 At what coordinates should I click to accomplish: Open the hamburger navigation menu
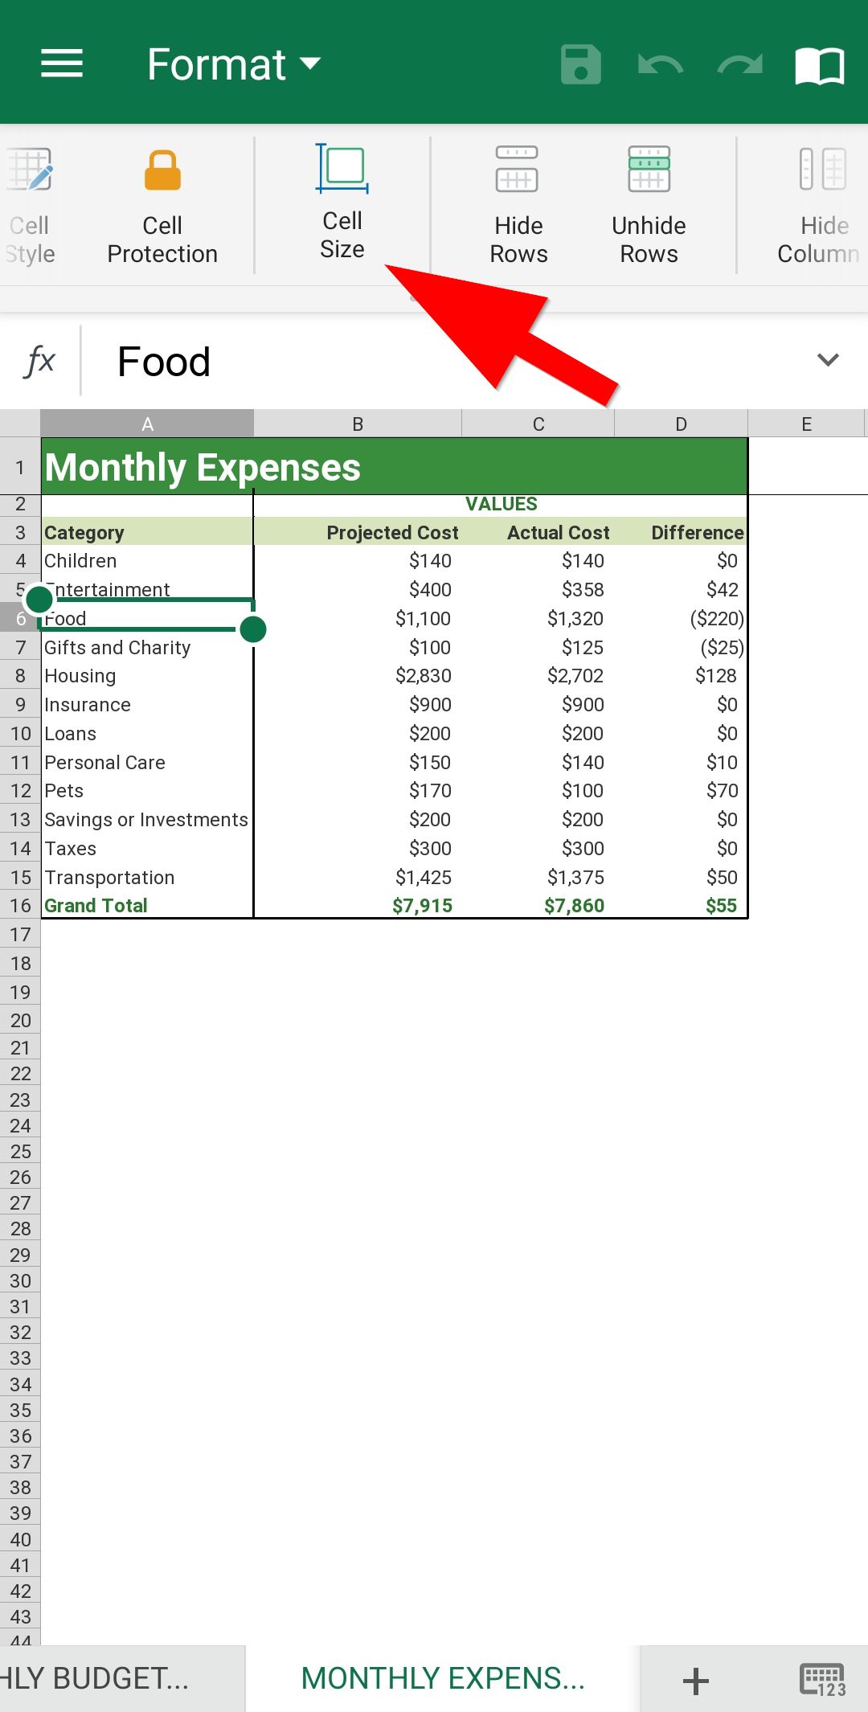62,63
